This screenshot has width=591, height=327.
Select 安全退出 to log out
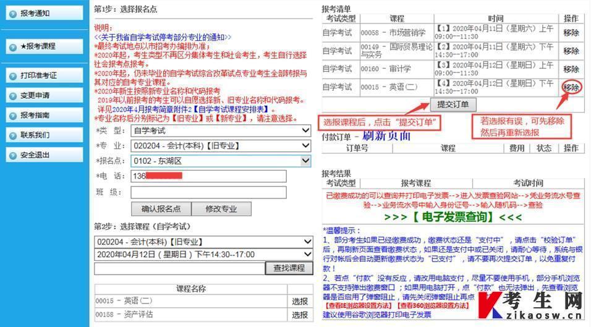coord(45,155)
